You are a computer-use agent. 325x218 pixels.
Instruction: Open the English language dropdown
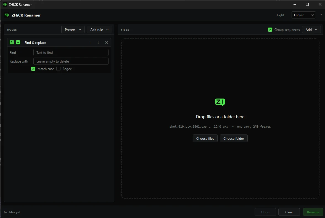[x=304, y=15]
